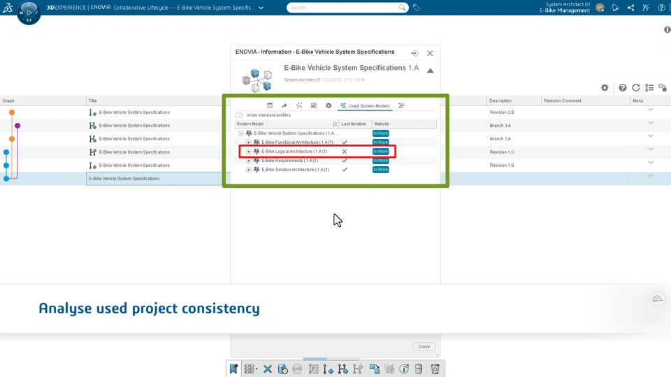This screenshot has width=671, height=377.
Task: Click the replace squares icon in bottom toolbar
Action: 375,369
